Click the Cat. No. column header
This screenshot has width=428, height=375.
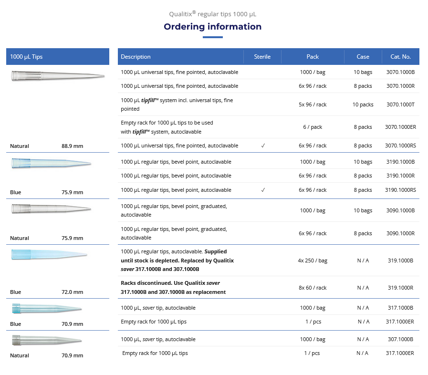point(400,57)
